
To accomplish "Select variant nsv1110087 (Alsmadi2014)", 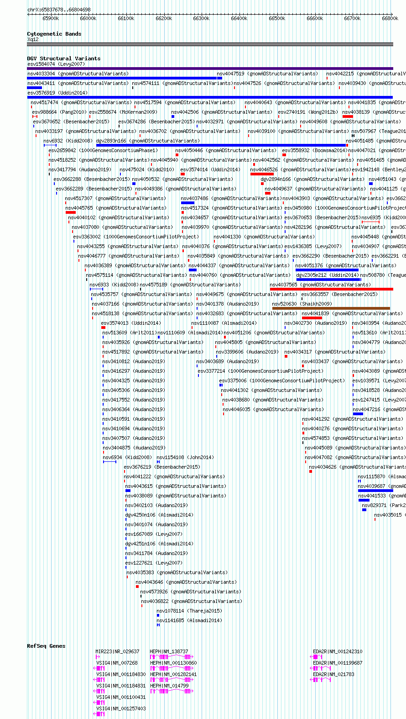I will (x=224, y=323).
